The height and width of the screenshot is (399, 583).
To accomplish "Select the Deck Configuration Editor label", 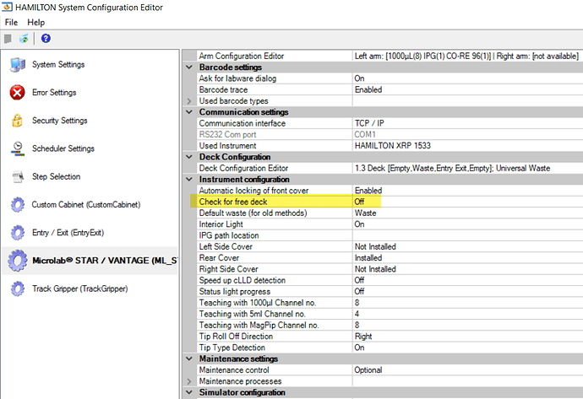I will point(243,168).
